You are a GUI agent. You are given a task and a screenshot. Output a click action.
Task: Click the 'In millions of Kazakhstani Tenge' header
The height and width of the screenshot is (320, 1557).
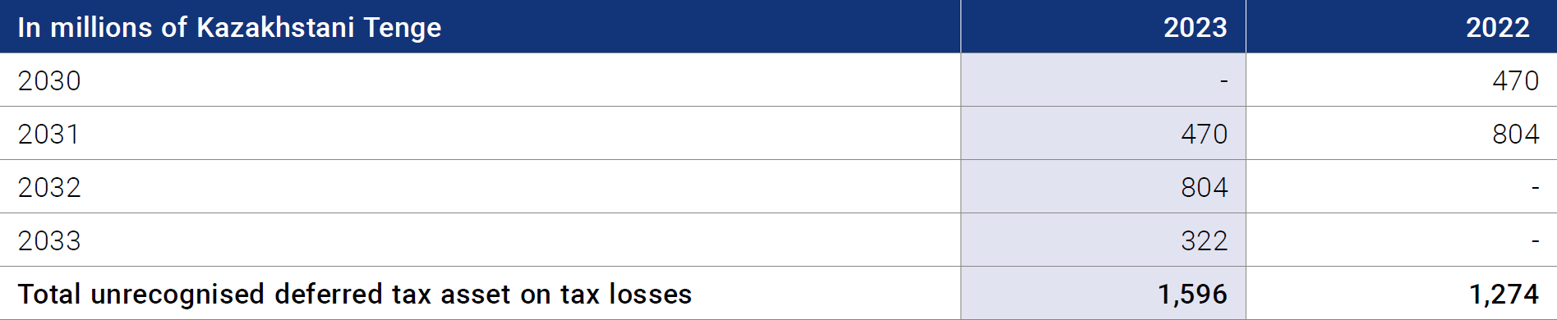coord(229,28)
